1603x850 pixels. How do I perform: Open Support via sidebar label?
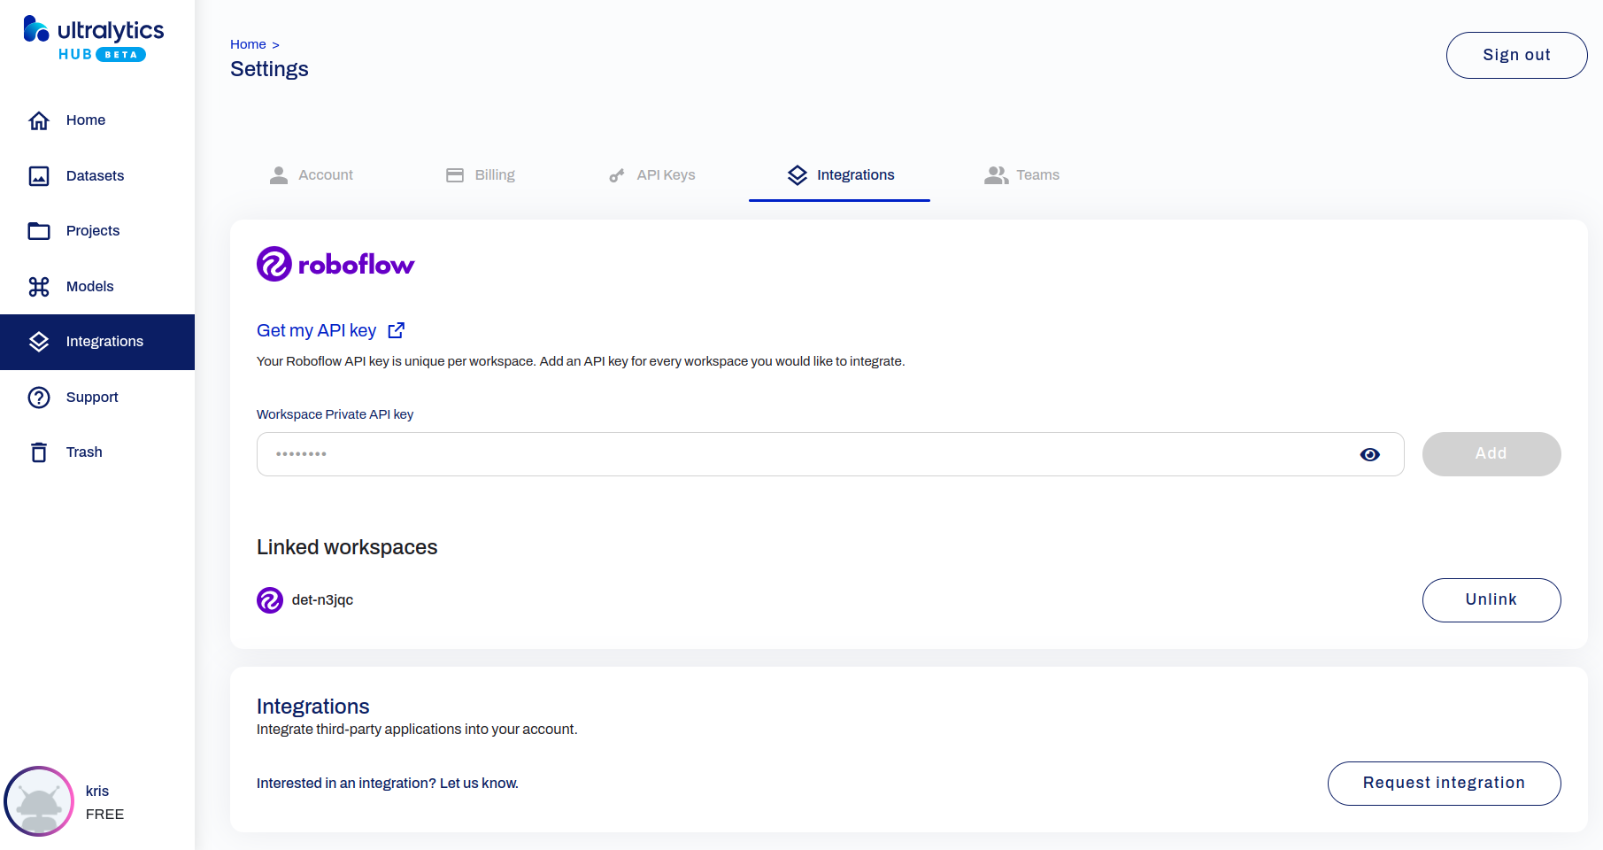coord(92,398)
